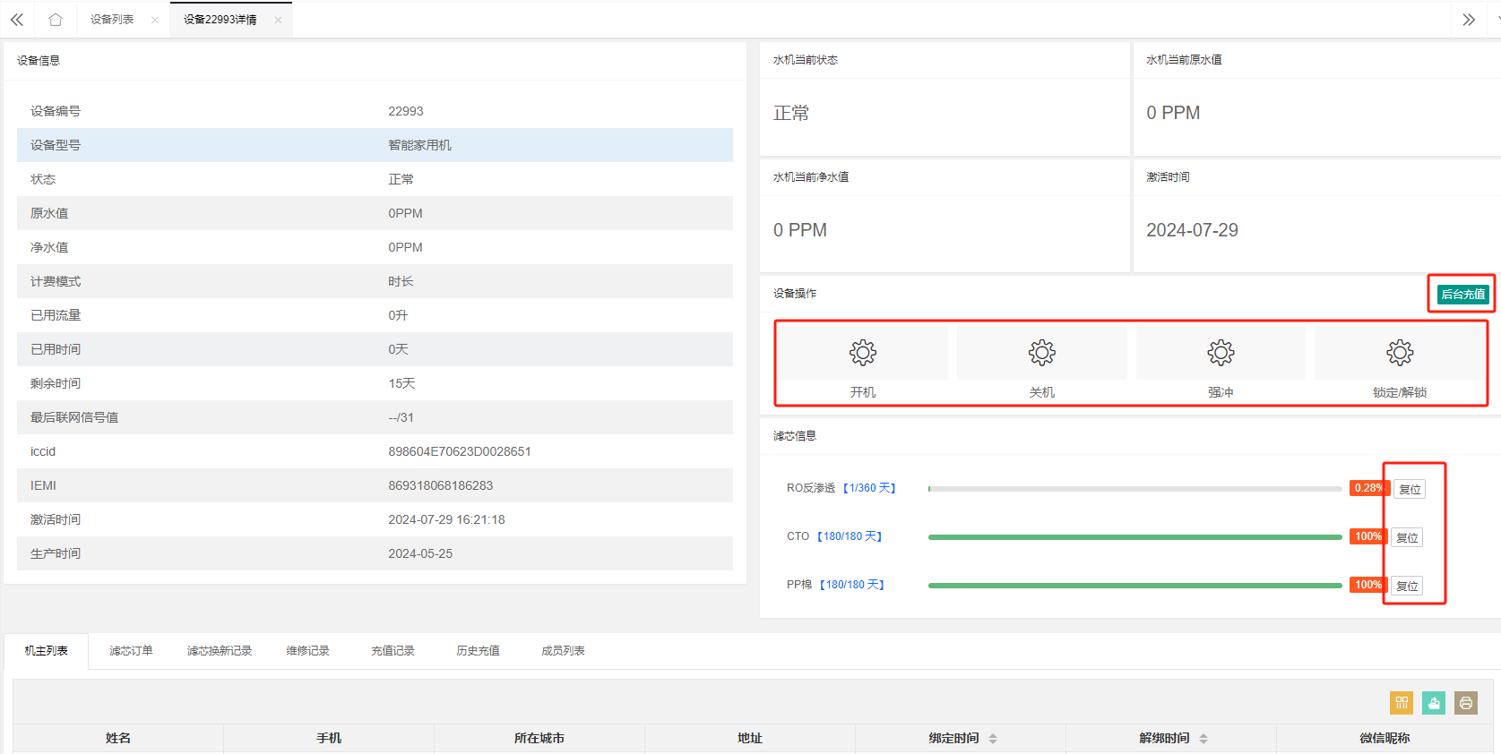The height and width of the screenshot is (754, 1501).
Task: Click the 微信昵称 column header
Action: point(1385,738)
